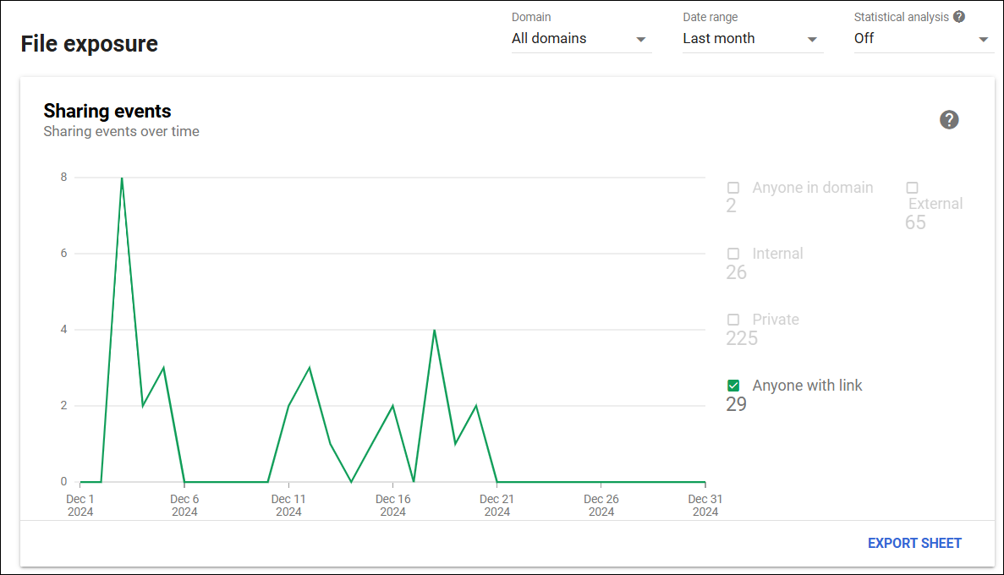Click the help icon in Sharing events card

pyautogui.click(x=949, y=120)
